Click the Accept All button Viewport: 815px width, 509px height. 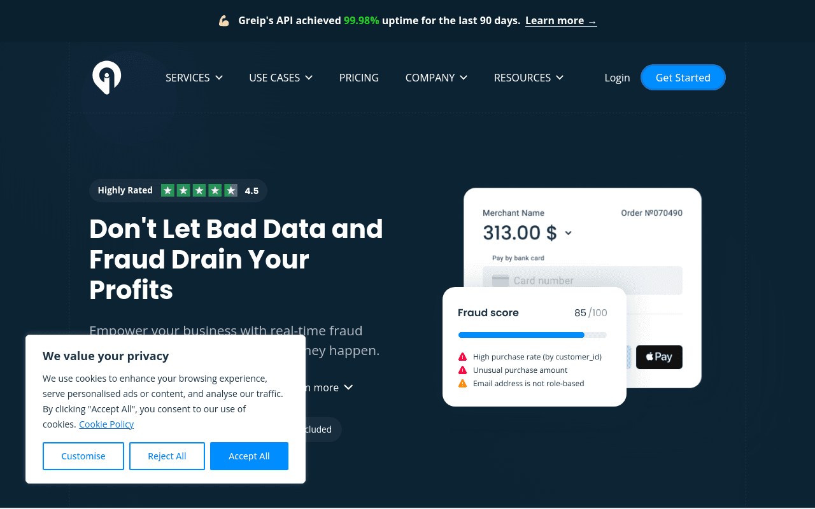[249, 456]
